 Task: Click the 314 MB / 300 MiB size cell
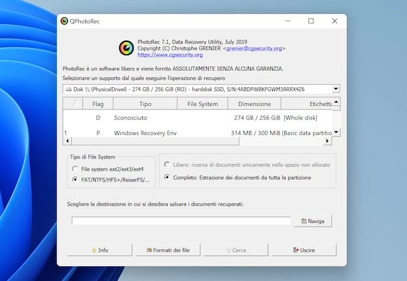click(x=256, y=133)
